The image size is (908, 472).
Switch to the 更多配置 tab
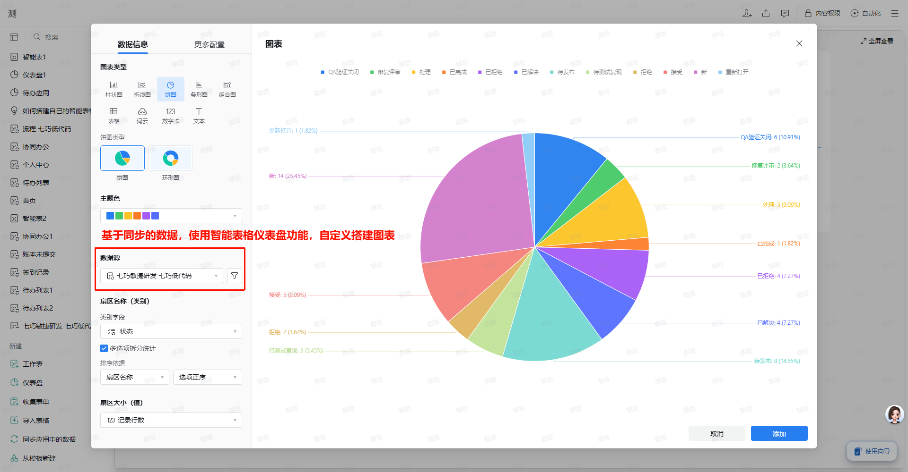(209, 44)
